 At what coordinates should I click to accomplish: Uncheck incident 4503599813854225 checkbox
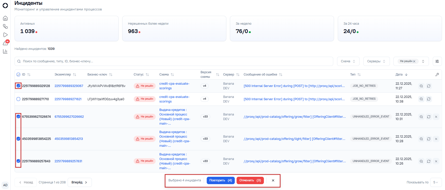point(18,139)
